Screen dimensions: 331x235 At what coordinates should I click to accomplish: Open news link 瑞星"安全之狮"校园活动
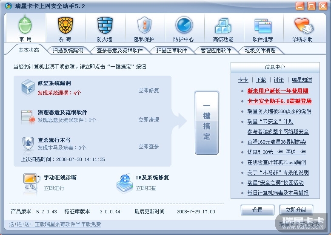(276, 183)
